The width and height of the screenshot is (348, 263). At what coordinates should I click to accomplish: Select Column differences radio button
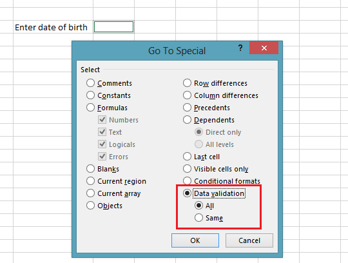(x=187, y=95)
